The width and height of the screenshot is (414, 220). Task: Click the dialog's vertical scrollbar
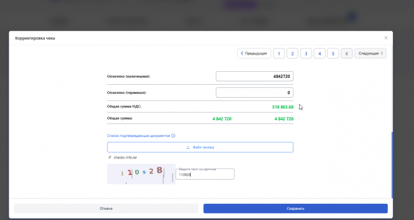point(392,165)
